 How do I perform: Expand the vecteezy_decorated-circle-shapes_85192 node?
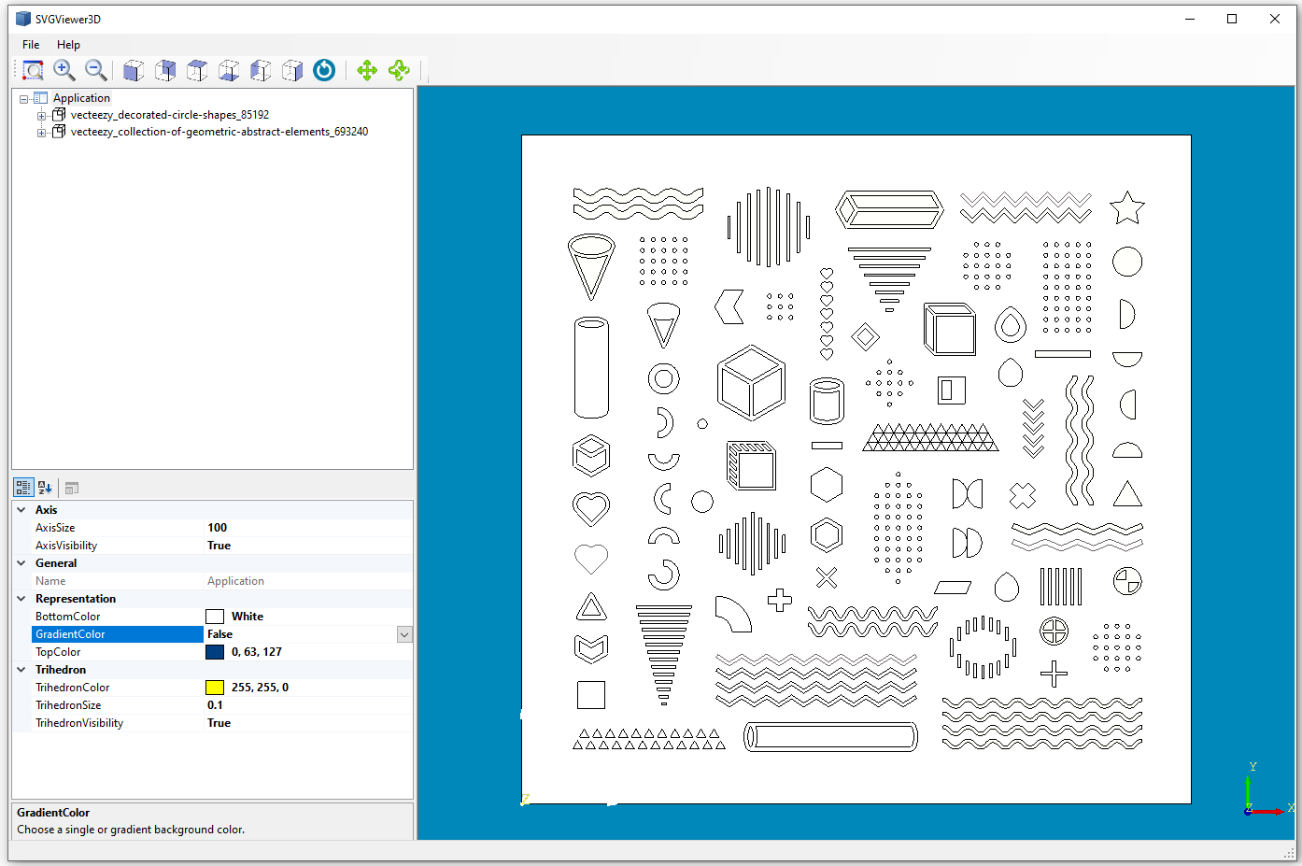[x=41, y=116]
